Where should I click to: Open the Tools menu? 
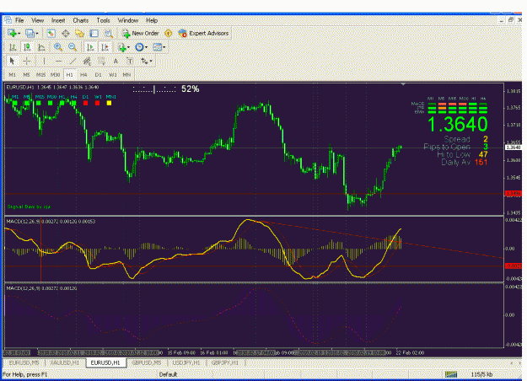[x=103, y=20]
